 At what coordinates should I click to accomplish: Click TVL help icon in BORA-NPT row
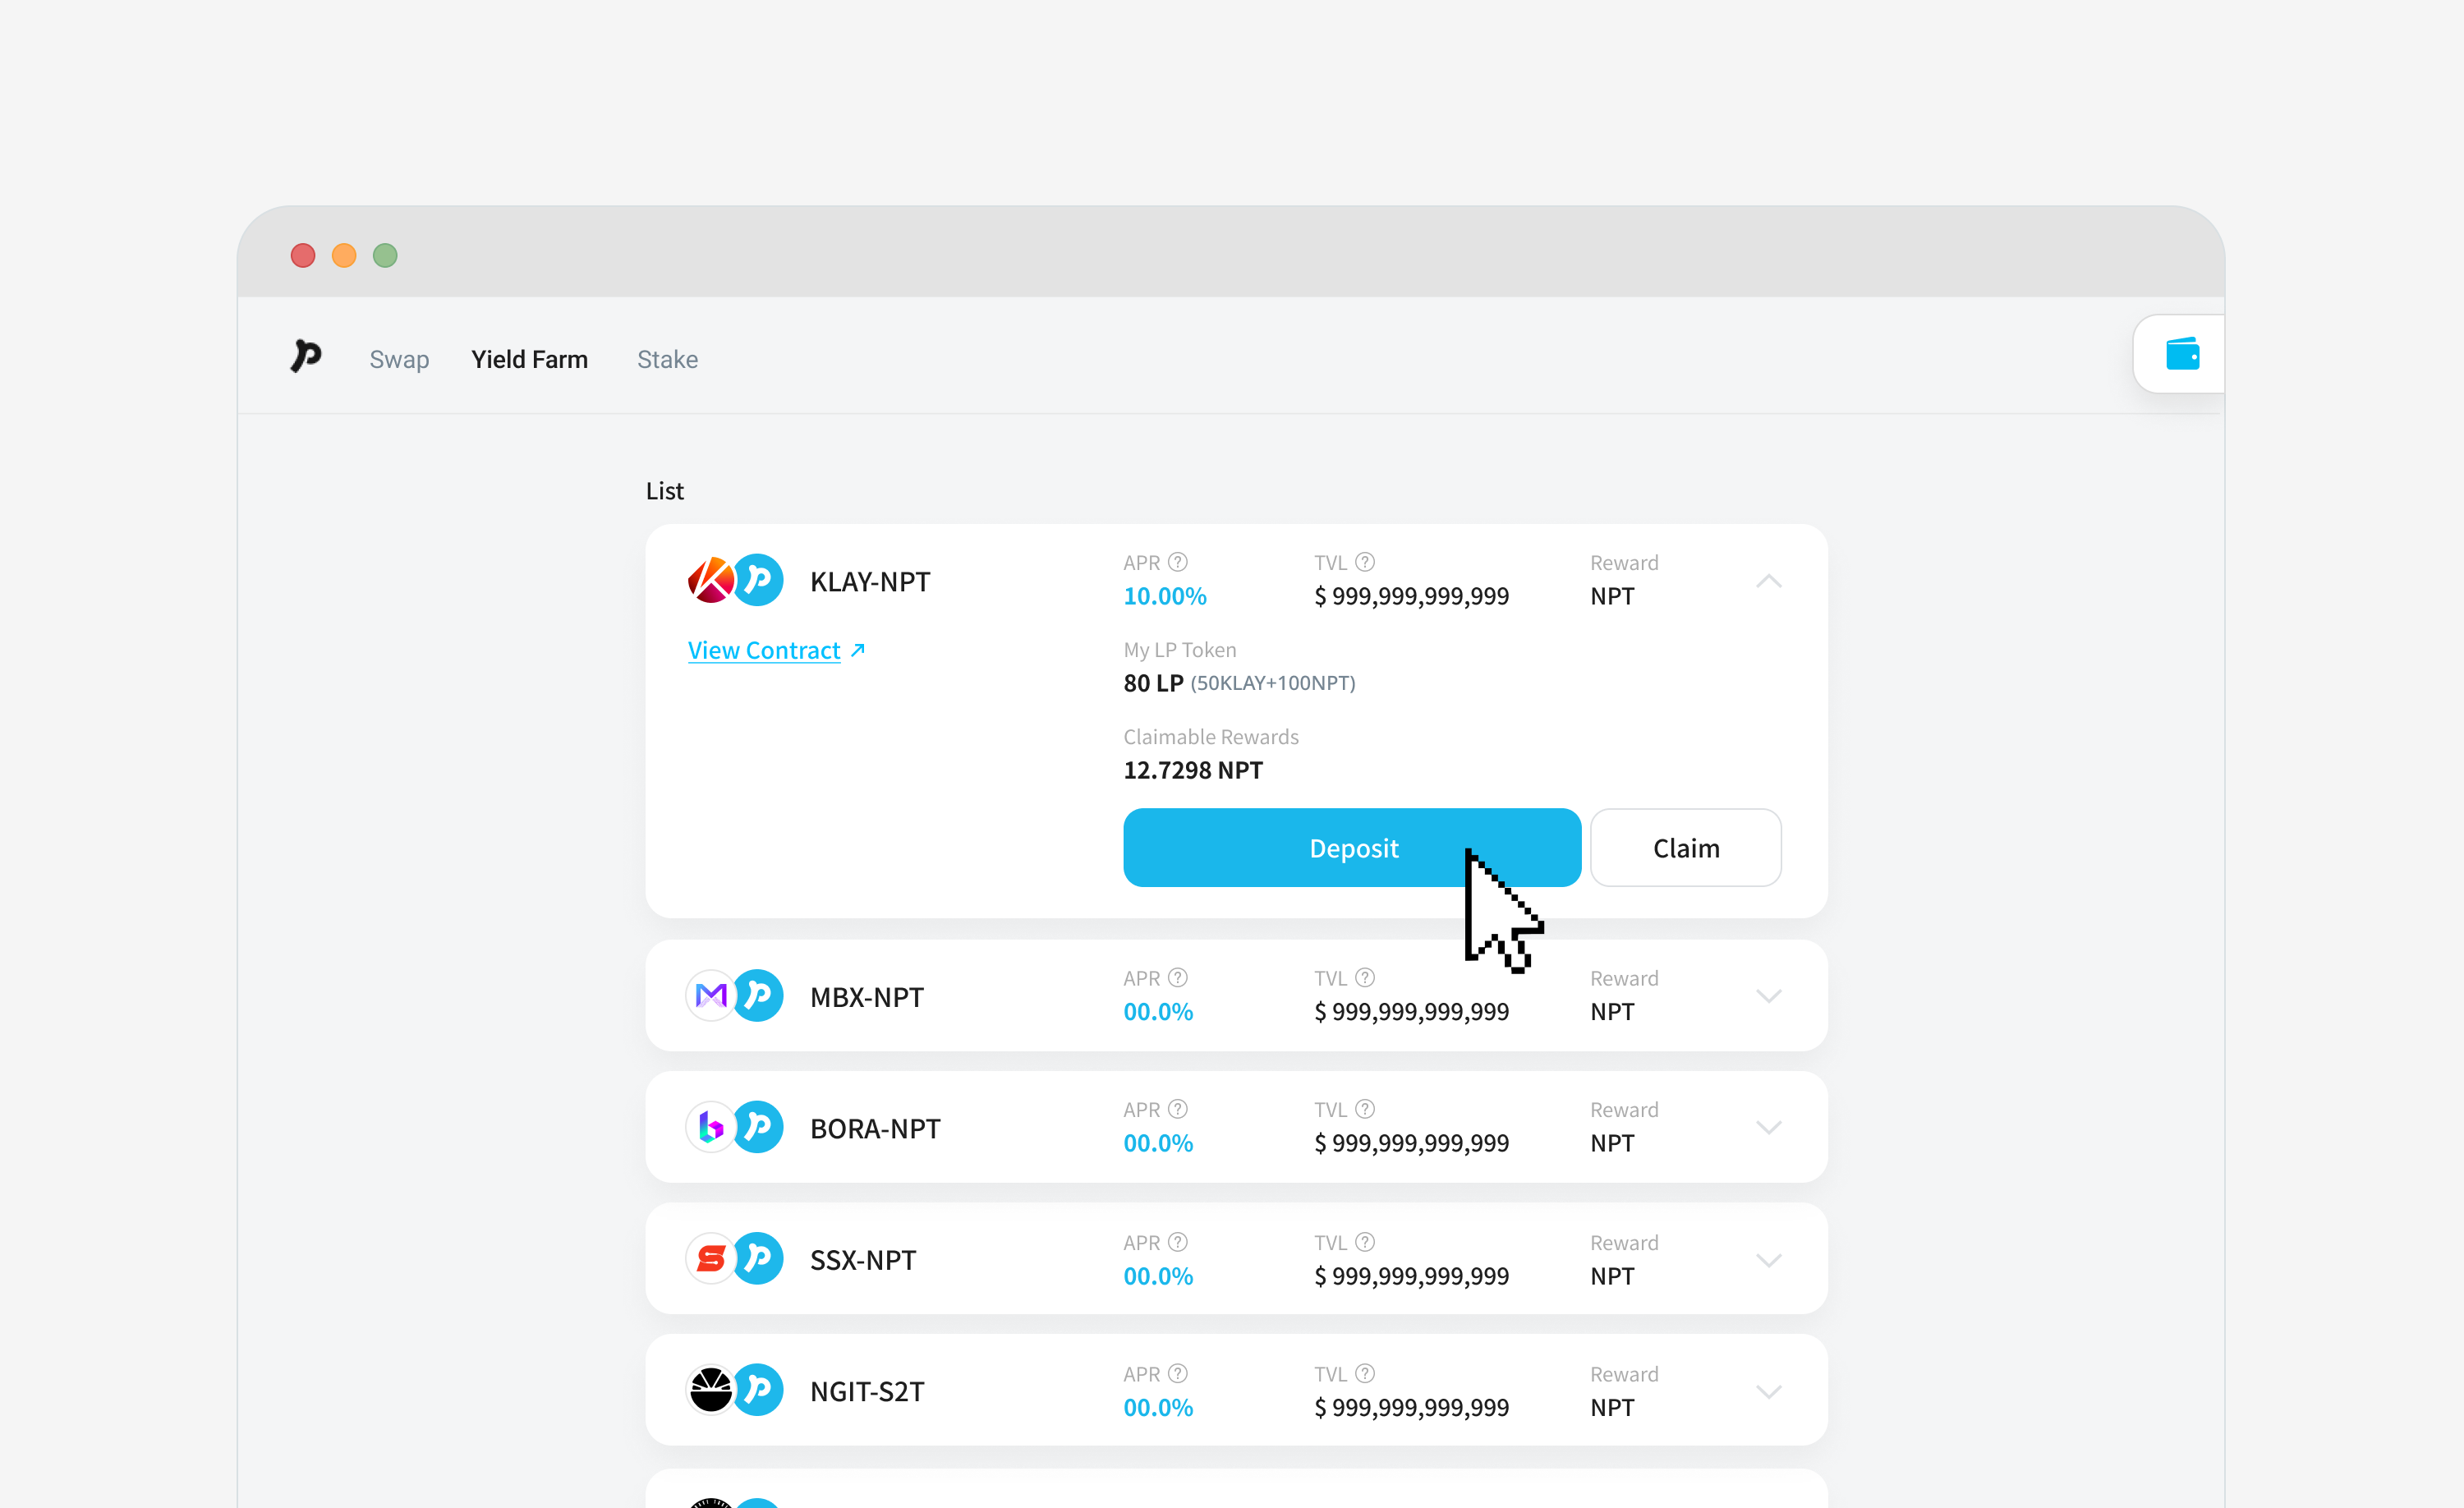tap(1365, 1109)
